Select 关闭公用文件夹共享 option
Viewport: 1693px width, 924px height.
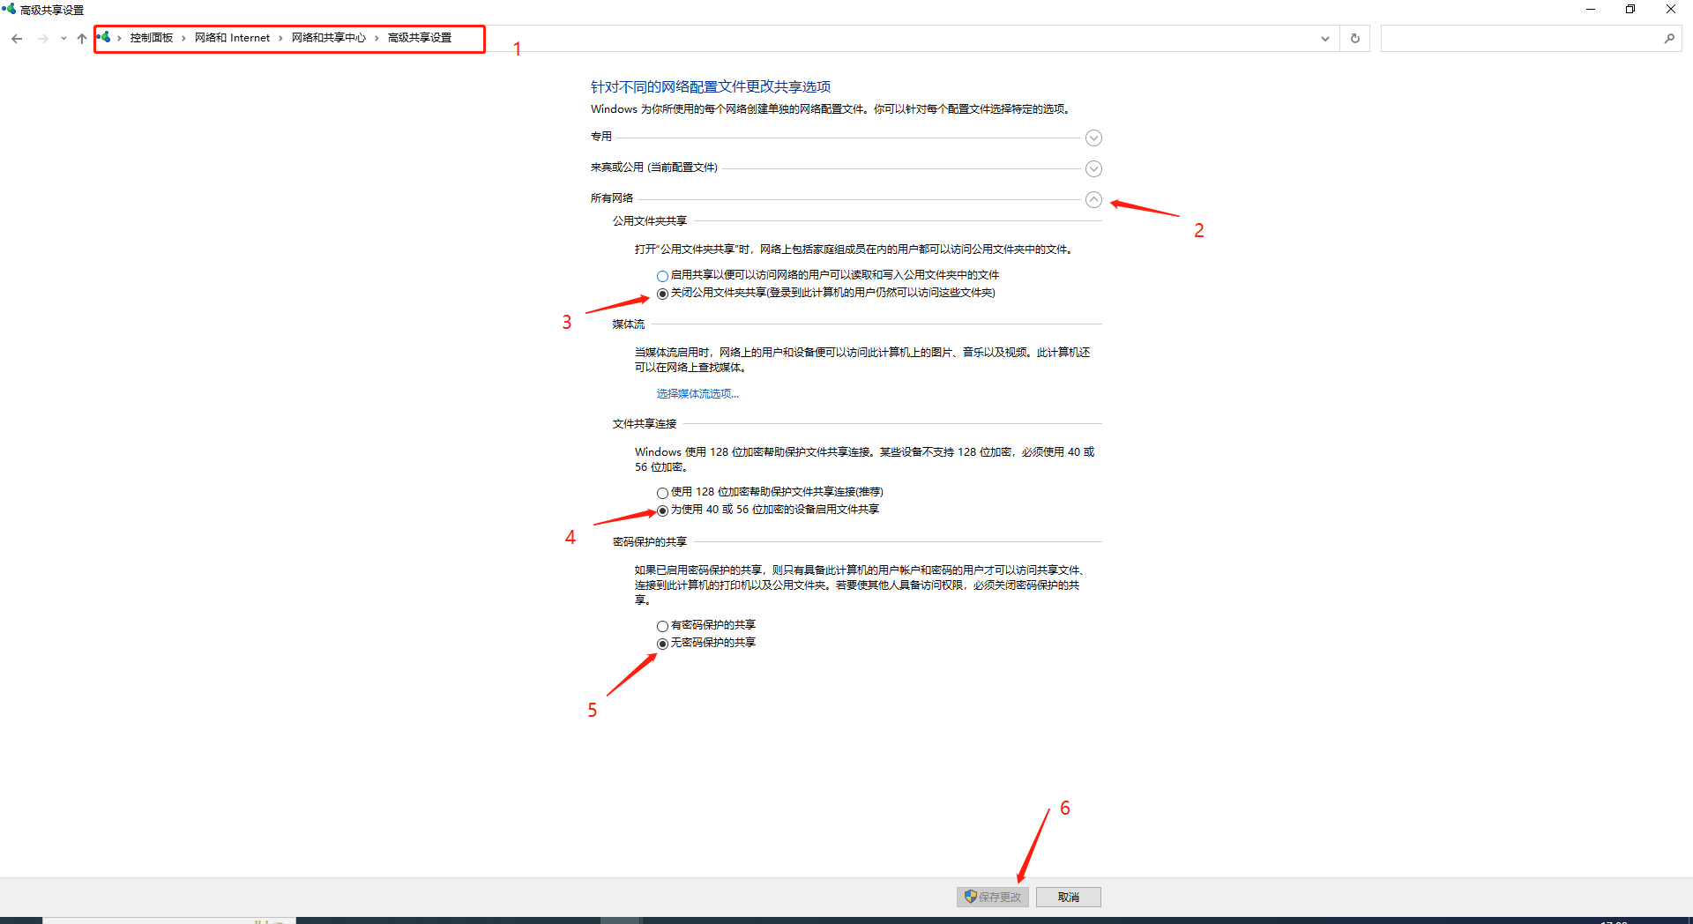[x=662, y=294]
